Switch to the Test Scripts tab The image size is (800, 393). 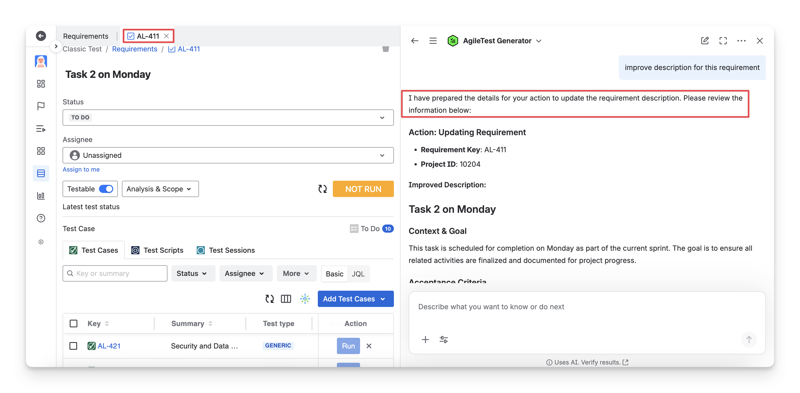point(158,250)
